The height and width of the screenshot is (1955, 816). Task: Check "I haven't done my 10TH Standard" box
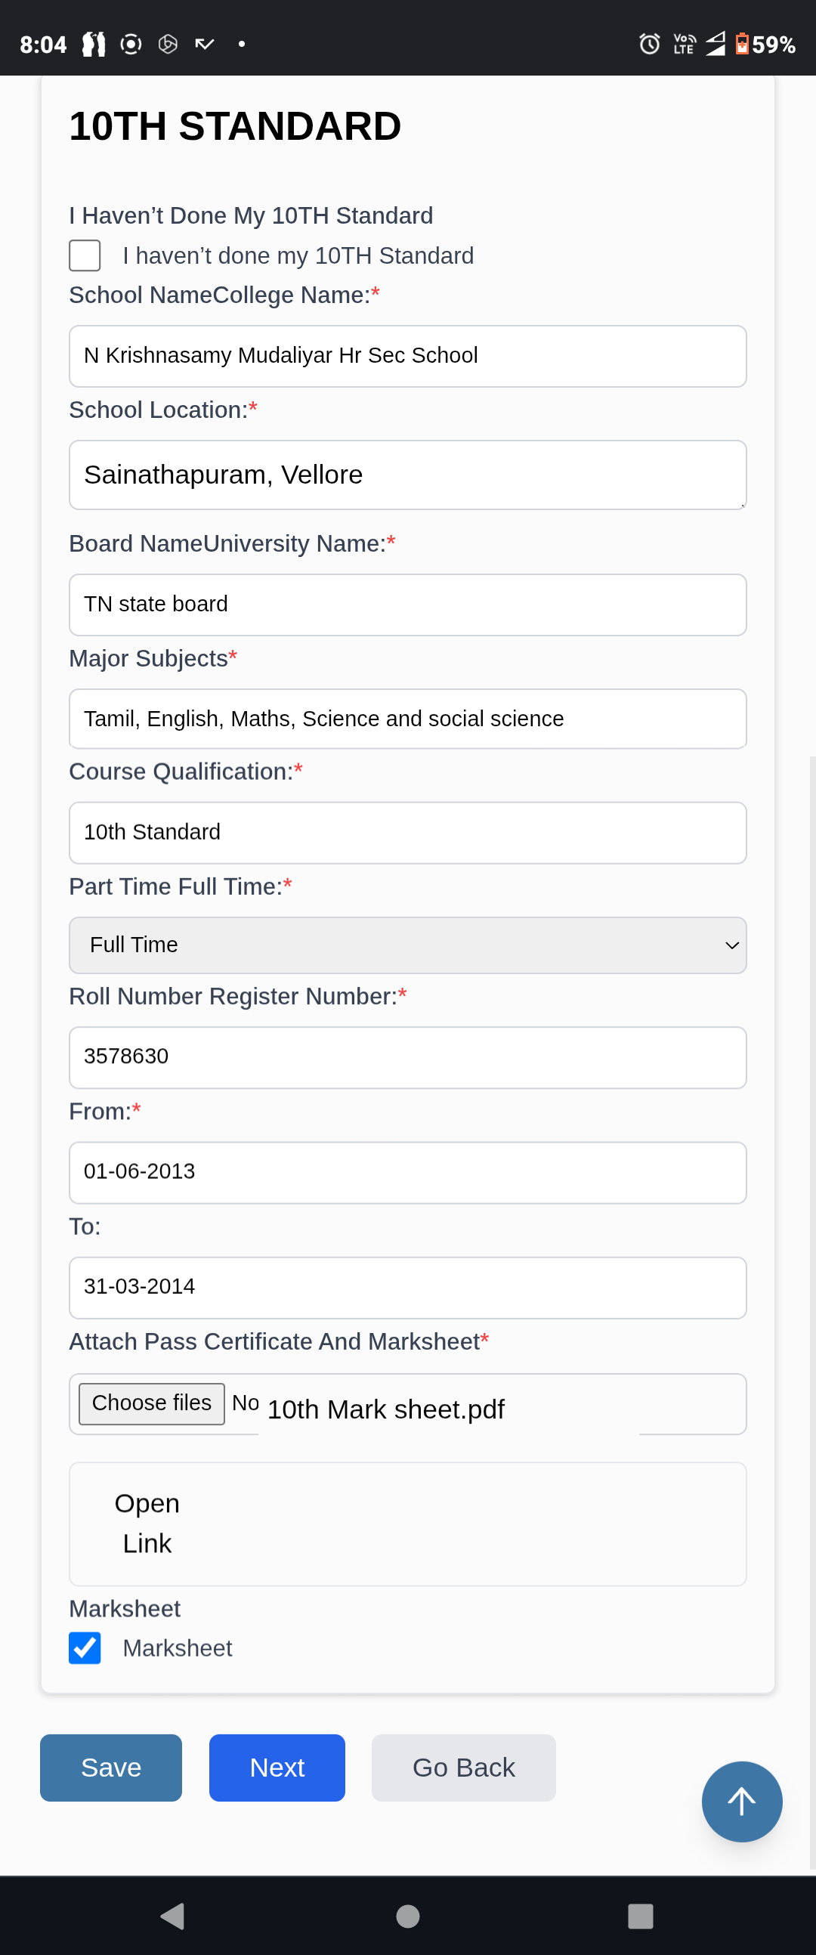pos(85,255)
